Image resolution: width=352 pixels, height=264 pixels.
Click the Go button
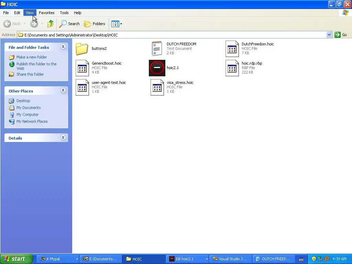[341, 35]
